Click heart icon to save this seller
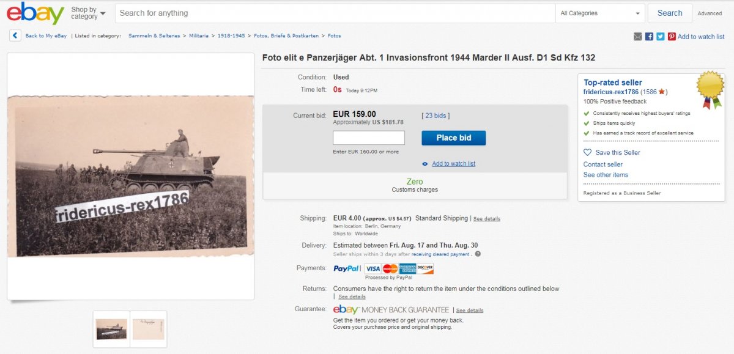The height and width of the screenshot is (354, 734). (588, 152)
